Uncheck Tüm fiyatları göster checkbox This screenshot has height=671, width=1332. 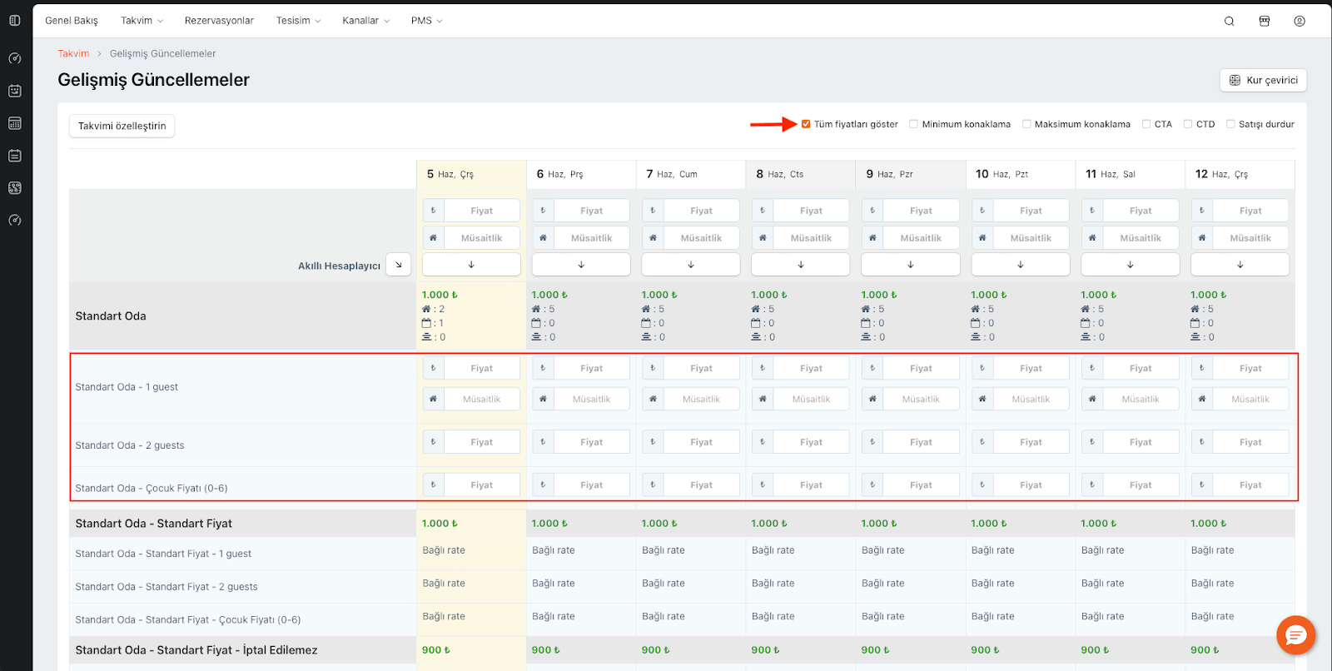tap(806, 124)
